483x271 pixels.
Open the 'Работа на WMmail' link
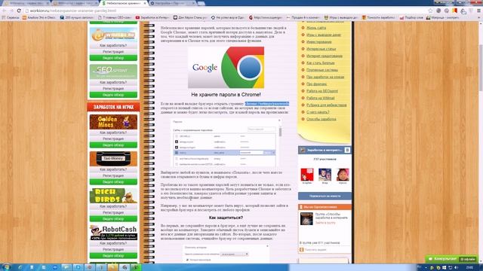click(x=320, y=99)
